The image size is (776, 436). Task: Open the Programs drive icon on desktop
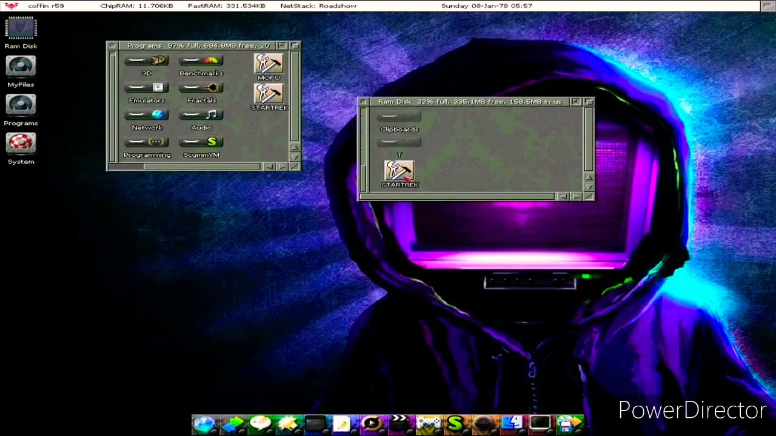point(21,111)
